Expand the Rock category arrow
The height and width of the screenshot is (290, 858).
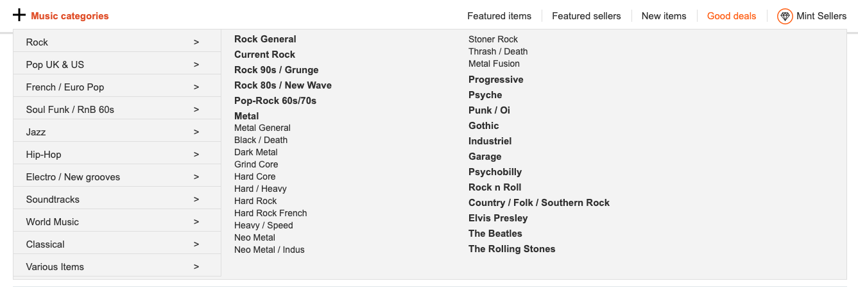[196, 42]
